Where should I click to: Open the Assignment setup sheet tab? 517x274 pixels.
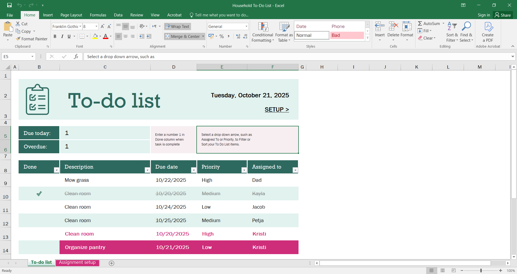[77, 262]
